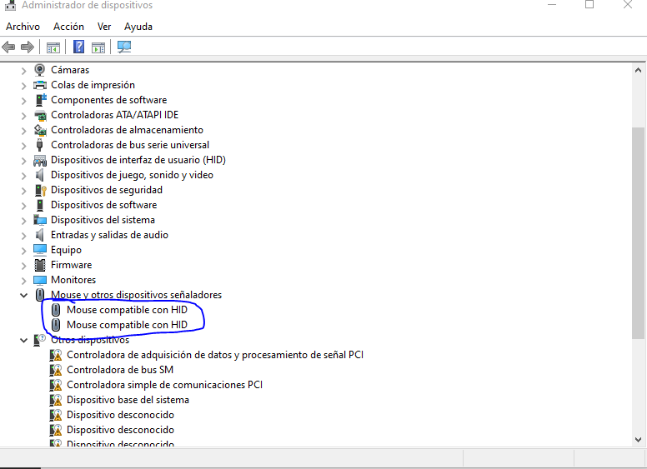This screenshot has height=469, width=647.
Task: Click the Back arrow toolbar button
Action: pyautogui.click(x=8, y=47)
